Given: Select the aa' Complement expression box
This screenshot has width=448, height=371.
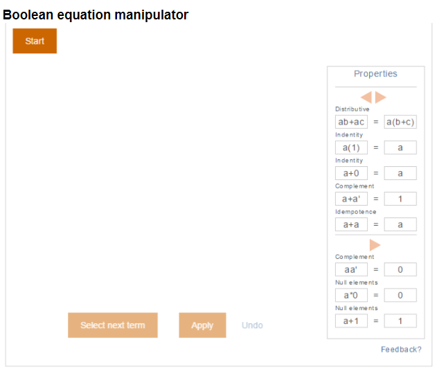Looking at the screenshot, I should pos(351,269).
